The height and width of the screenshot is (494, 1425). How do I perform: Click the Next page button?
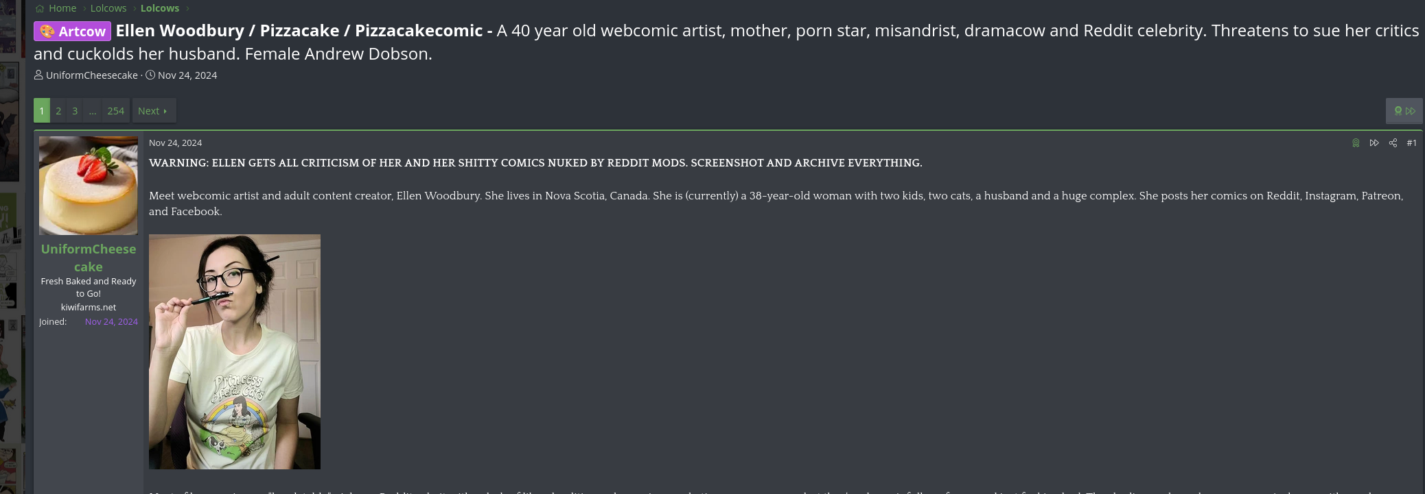152,111
